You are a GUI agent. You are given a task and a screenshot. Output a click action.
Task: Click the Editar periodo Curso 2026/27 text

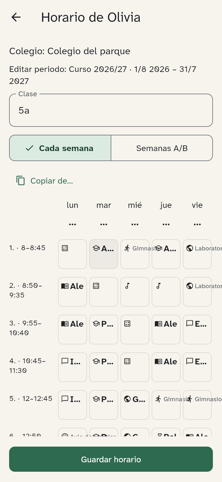(x=103, y=75)
